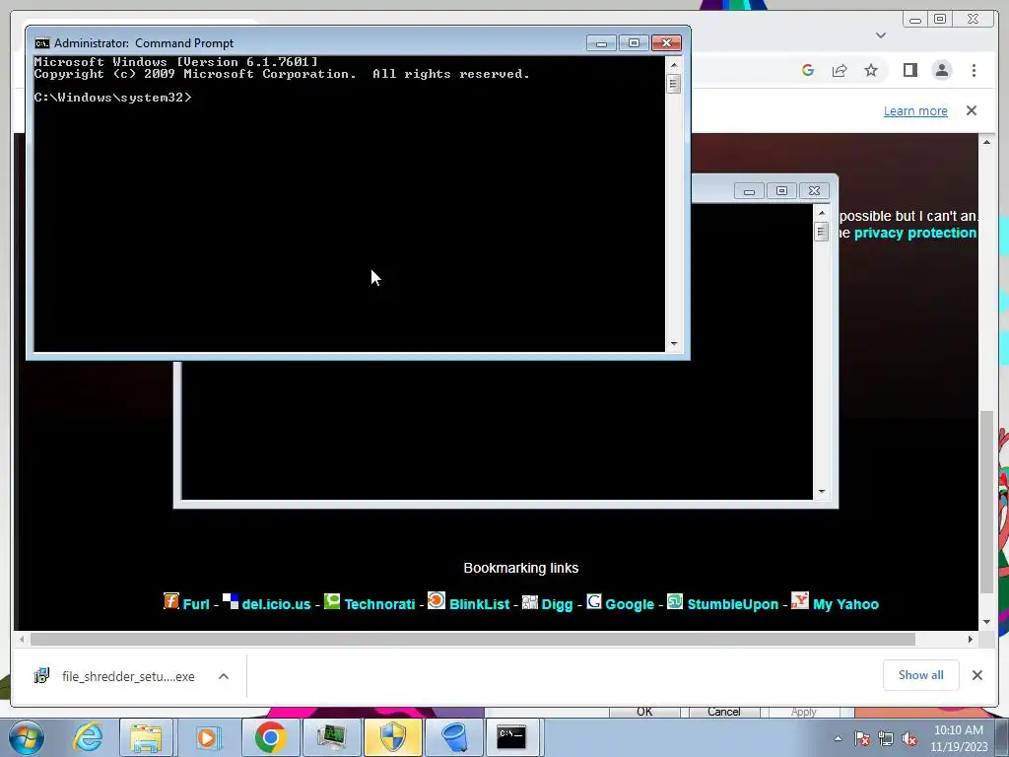This screenshot has width=1009, height=757.
Task: Open Chrome's Google search icon in toolbar
Action: pyautogui.click(x=808, y=70)
